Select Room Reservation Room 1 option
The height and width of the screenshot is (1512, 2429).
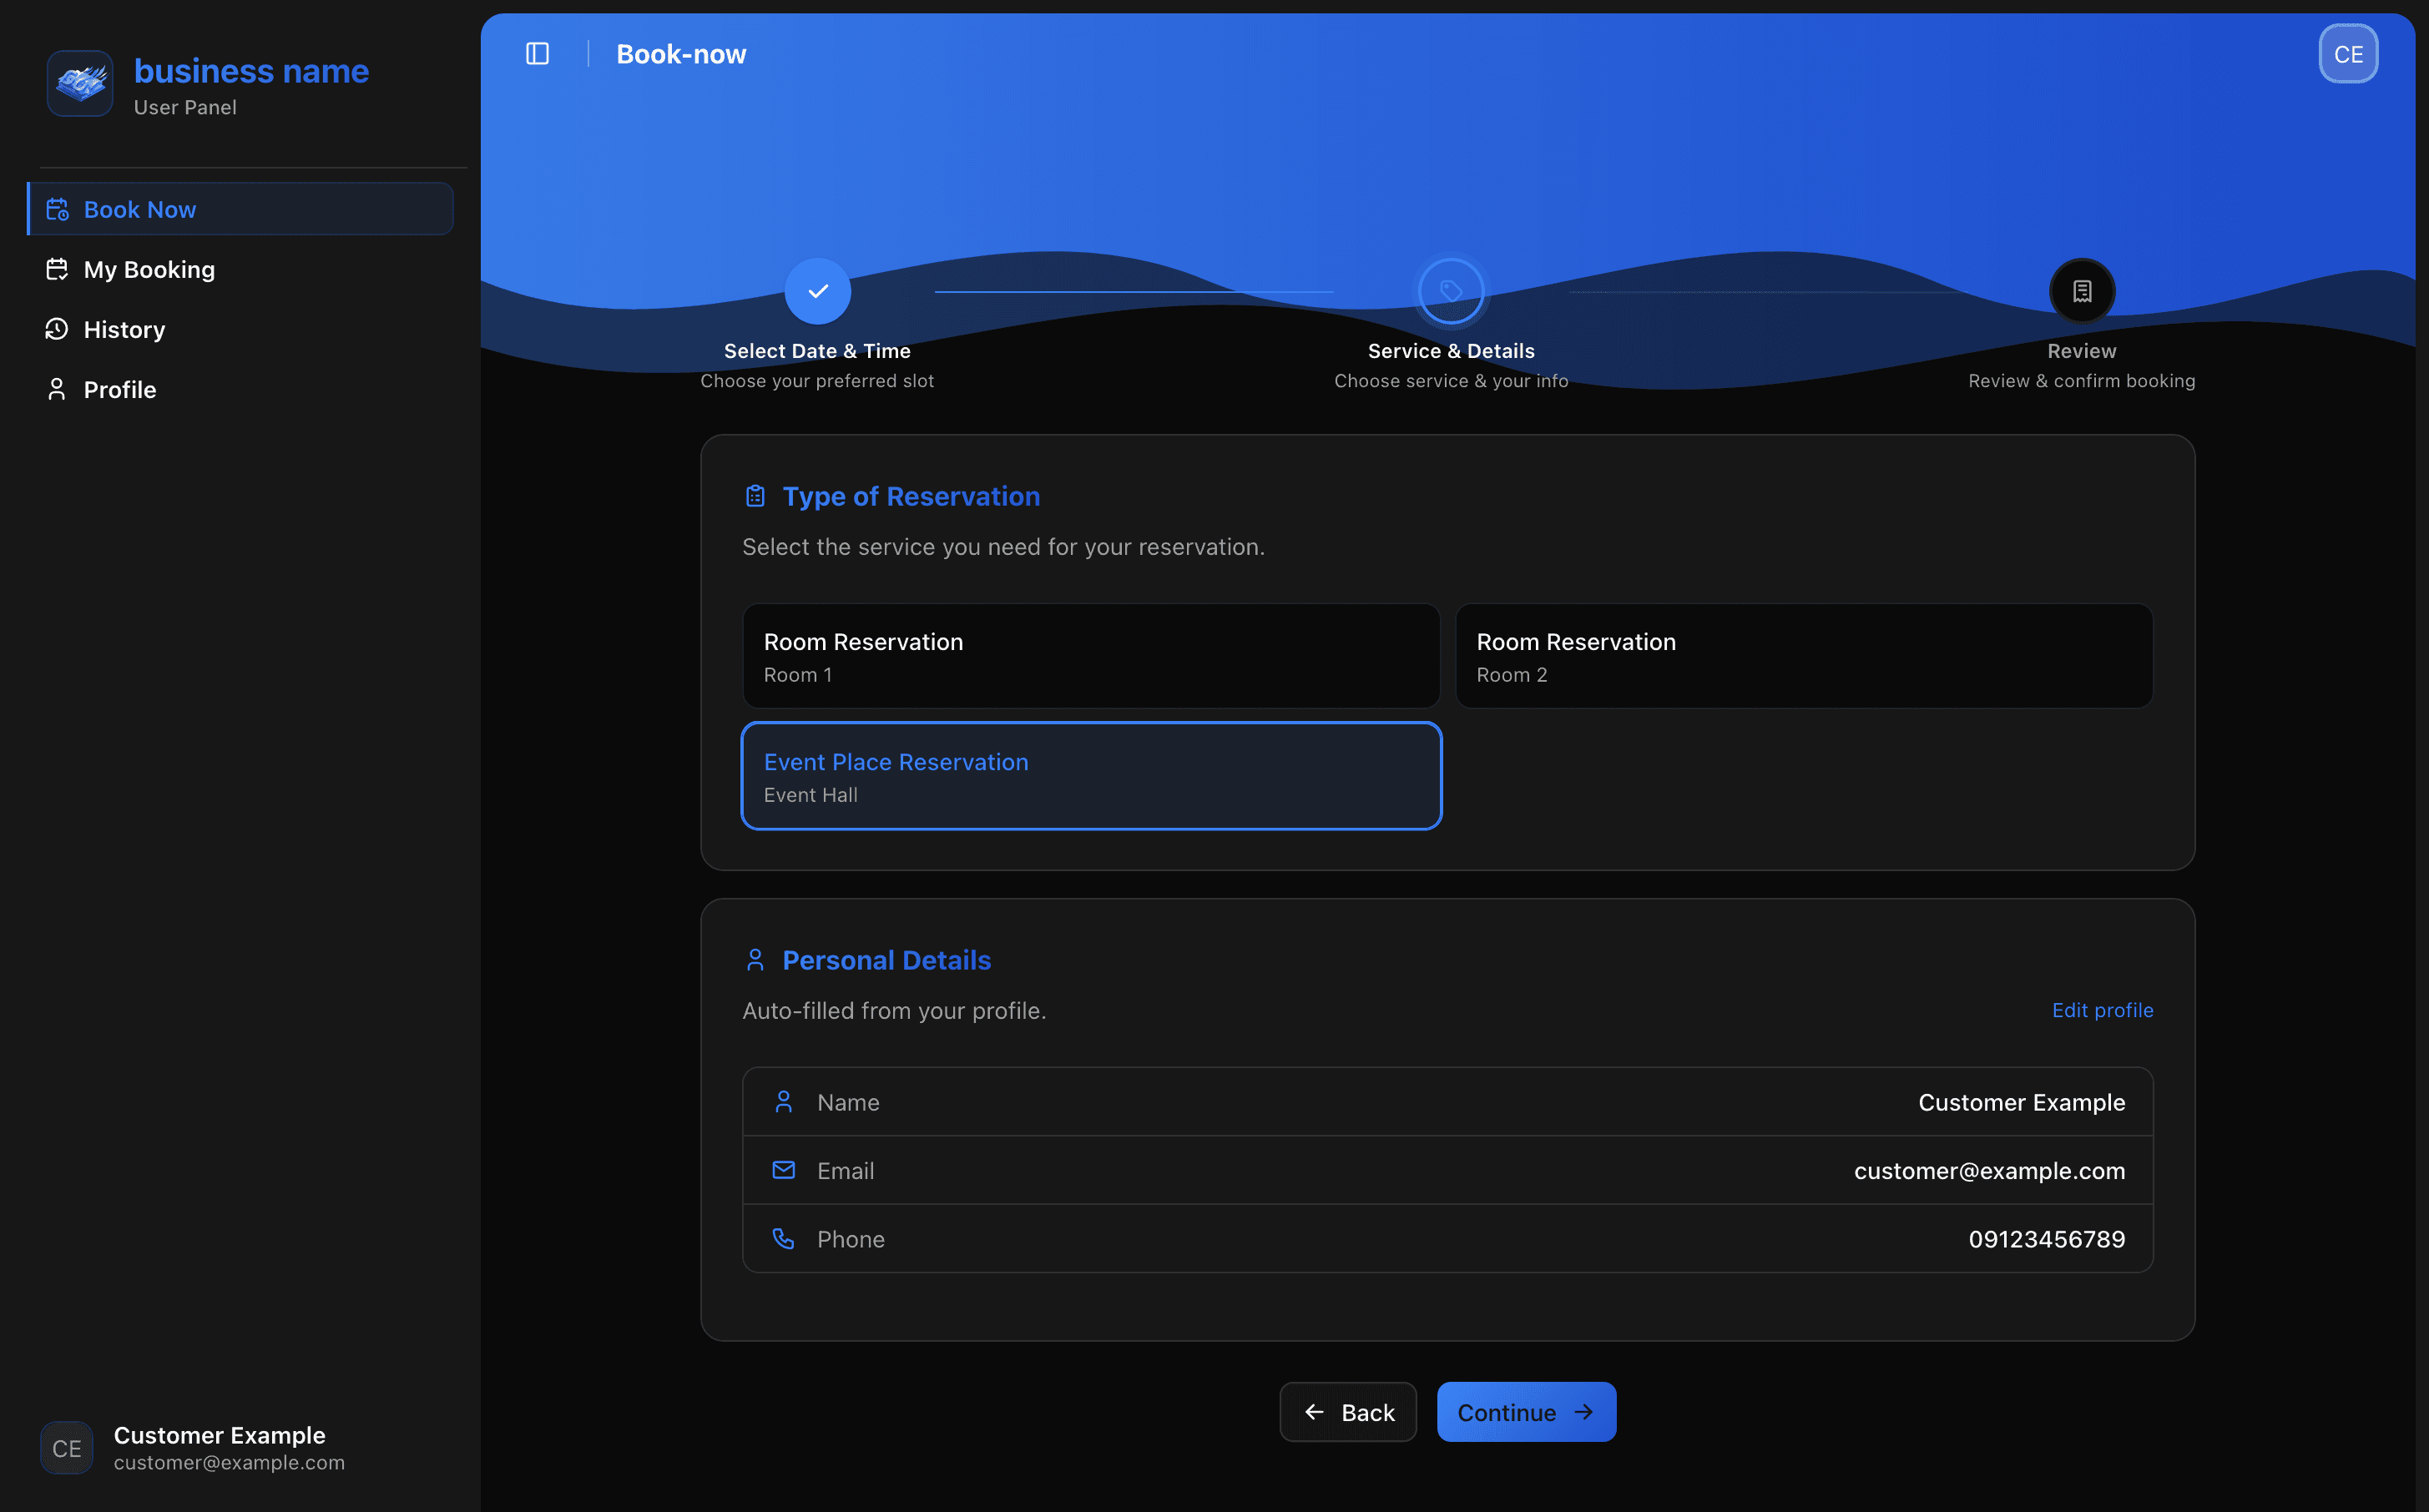click(1091, 656)
